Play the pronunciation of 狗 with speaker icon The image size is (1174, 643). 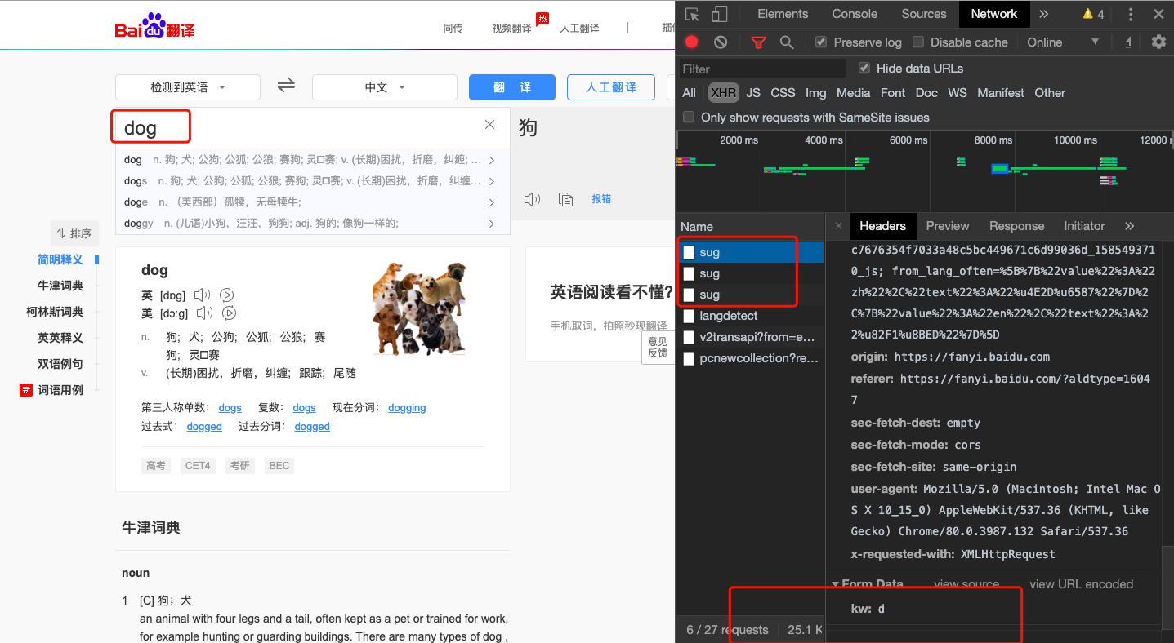point(532,198)
